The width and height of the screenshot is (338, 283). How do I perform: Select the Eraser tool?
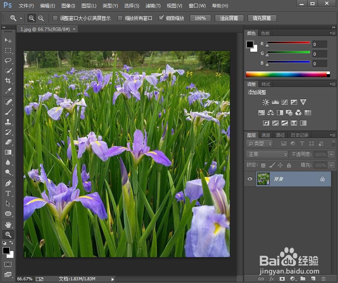click(x=8, y=142)
